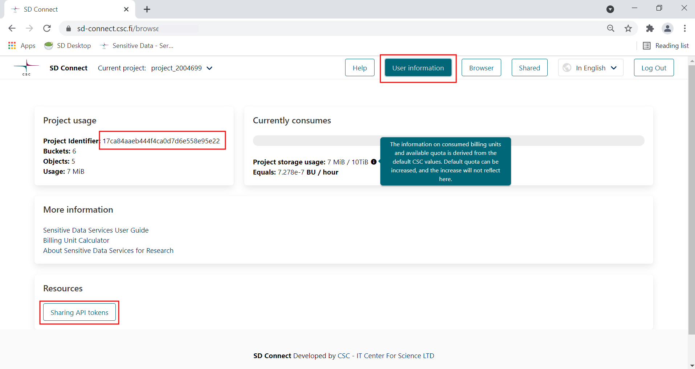Select the SD Connect tab
Screen dimensions: 695x369
70,9
